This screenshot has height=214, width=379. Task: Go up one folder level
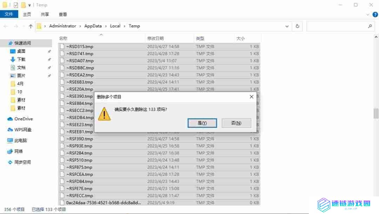pos(31,26)
